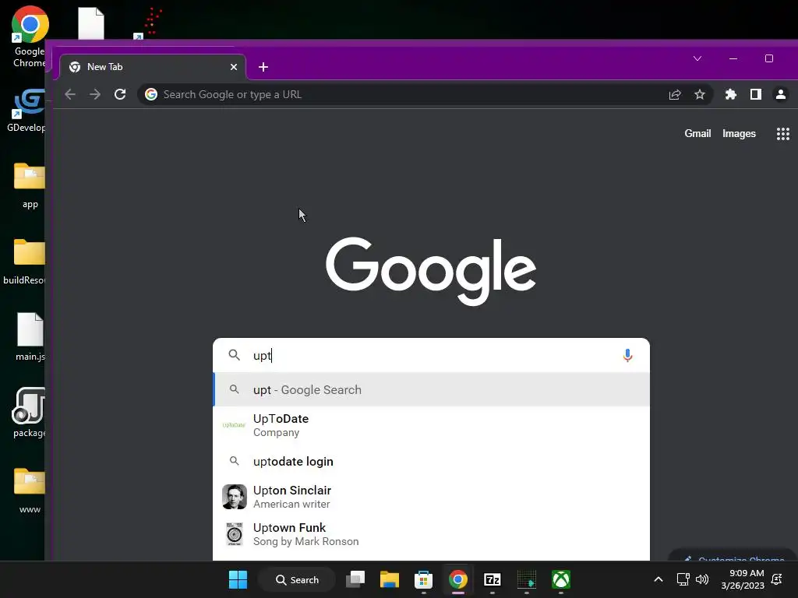
Task: Open 7-Zip from the taskbar
Action: click(493, 579)
